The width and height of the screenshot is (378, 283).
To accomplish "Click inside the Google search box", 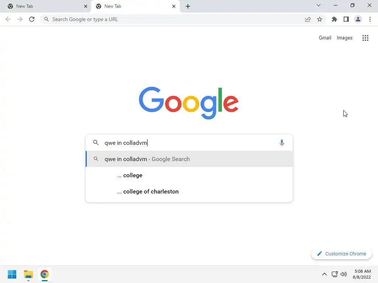I will click(189, 143).
